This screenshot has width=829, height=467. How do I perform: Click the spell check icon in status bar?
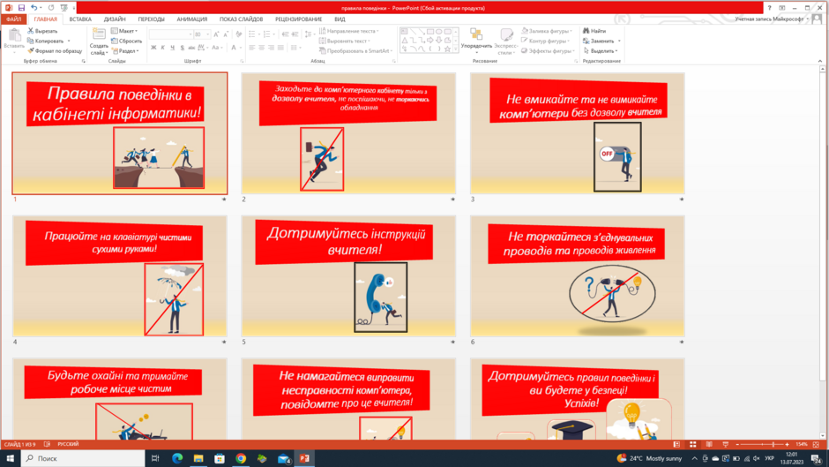47,444
